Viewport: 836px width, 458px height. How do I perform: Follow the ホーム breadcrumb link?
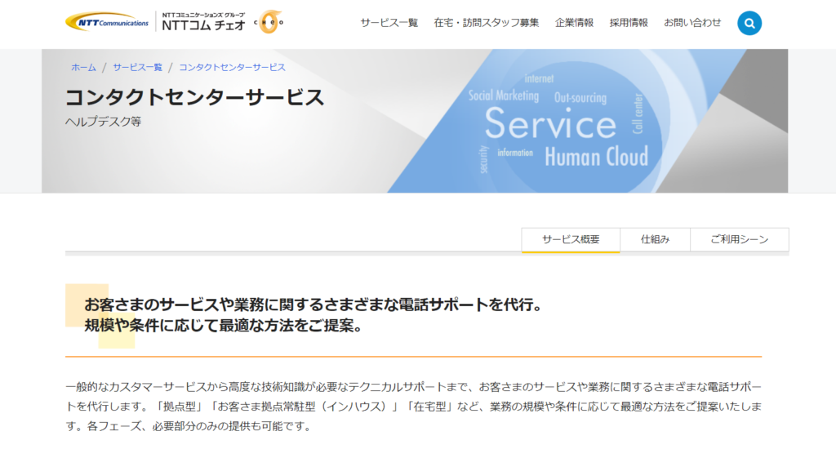click(x=83, y=67)
